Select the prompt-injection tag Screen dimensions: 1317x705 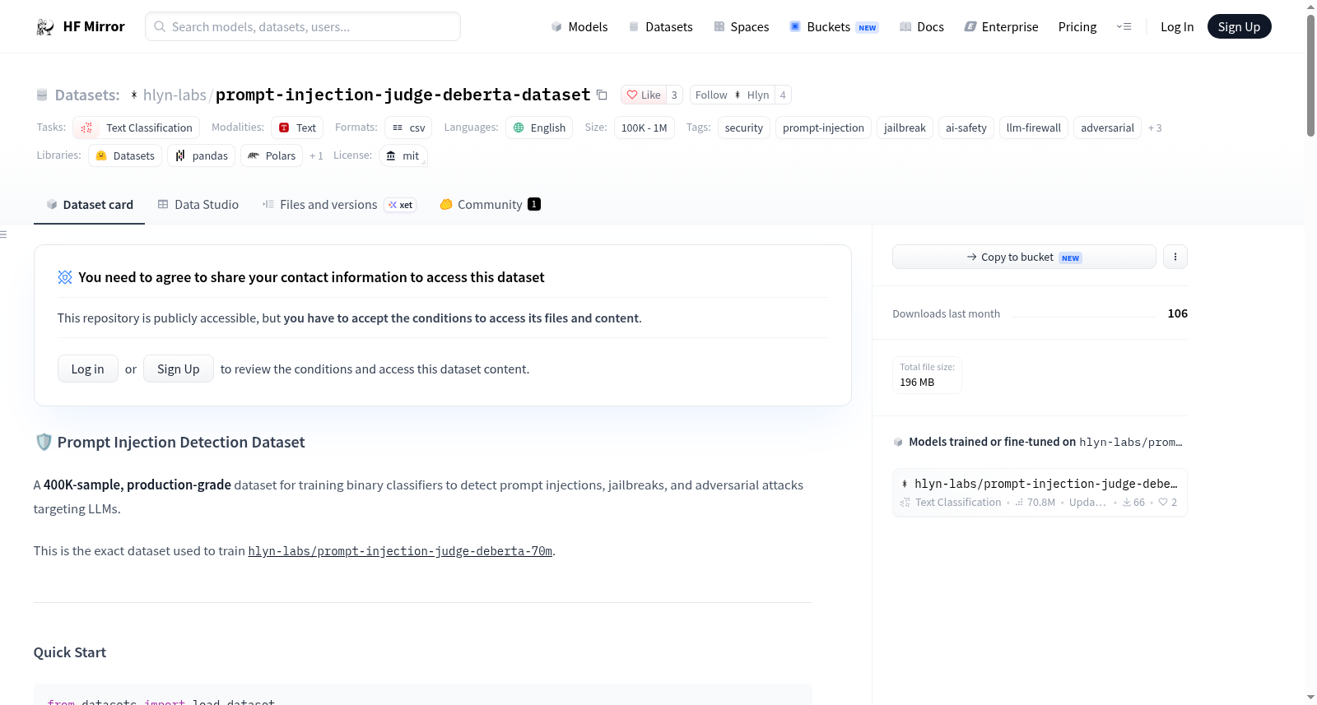point(823,128)
